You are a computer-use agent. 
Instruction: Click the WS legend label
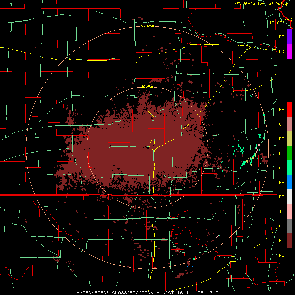pyautogui.click(x=281, y=183)
